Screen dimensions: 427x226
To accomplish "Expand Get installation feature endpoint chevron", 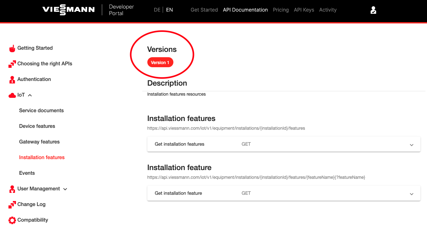I will coord(412,194).
